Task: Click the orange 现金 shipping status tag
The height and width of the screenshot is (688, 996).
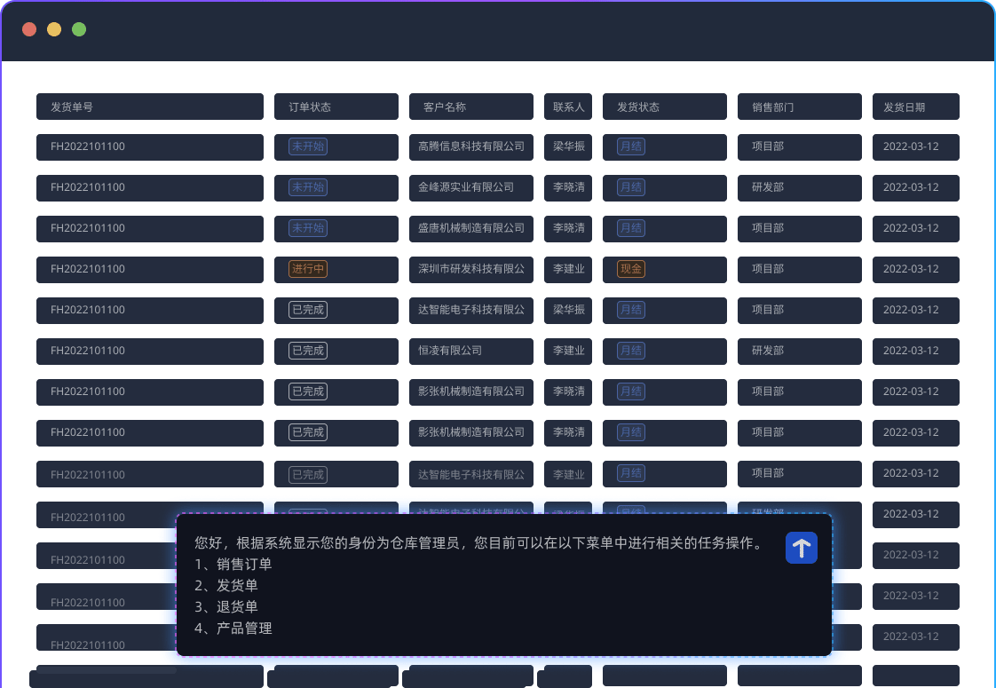Action: [631, 269]
